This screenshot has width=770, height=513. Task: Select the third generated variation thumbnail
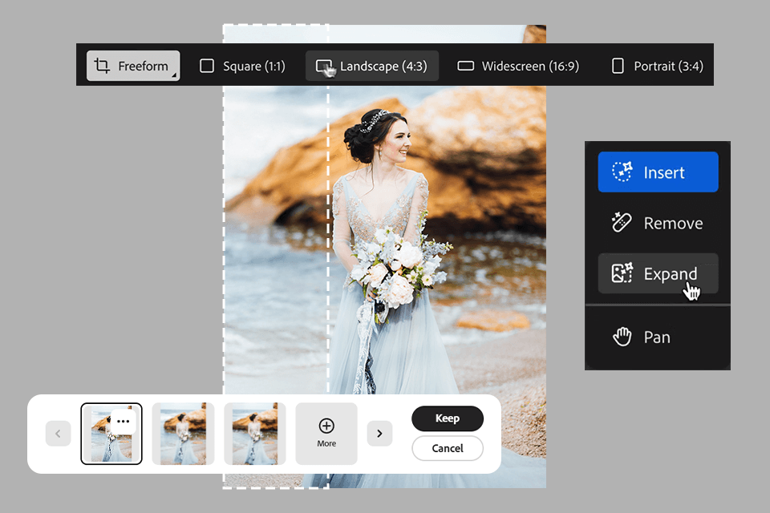(x=255, y=434)
